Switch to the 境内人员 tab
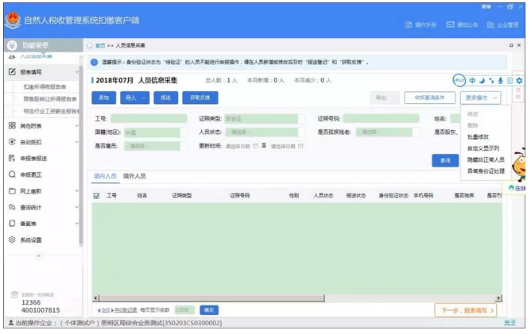531x334 pixels. [x=105, y=176]
